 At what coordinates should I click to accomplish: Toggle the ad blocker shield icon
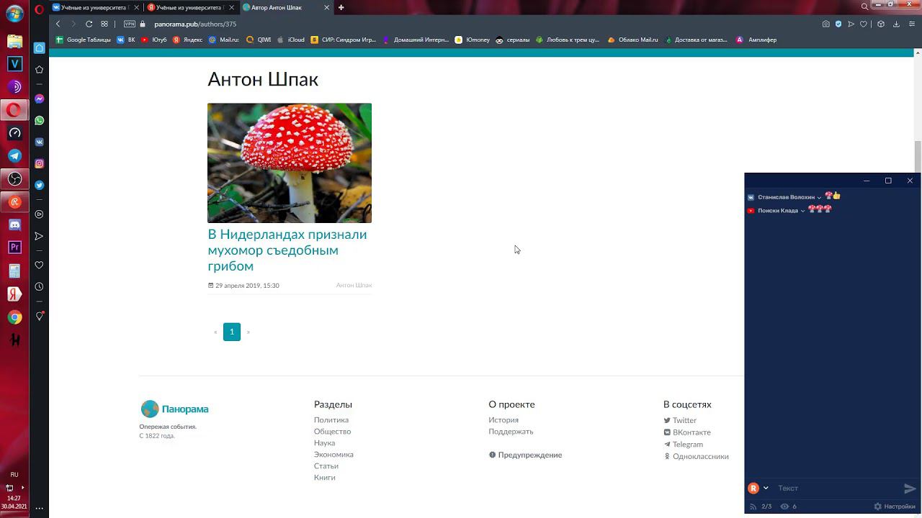point(838,24)
